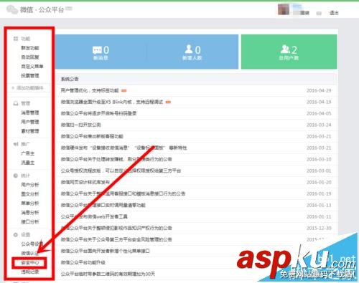Select 素材管理 in the sidebar
359x283 pixels.
click(30, 131)
